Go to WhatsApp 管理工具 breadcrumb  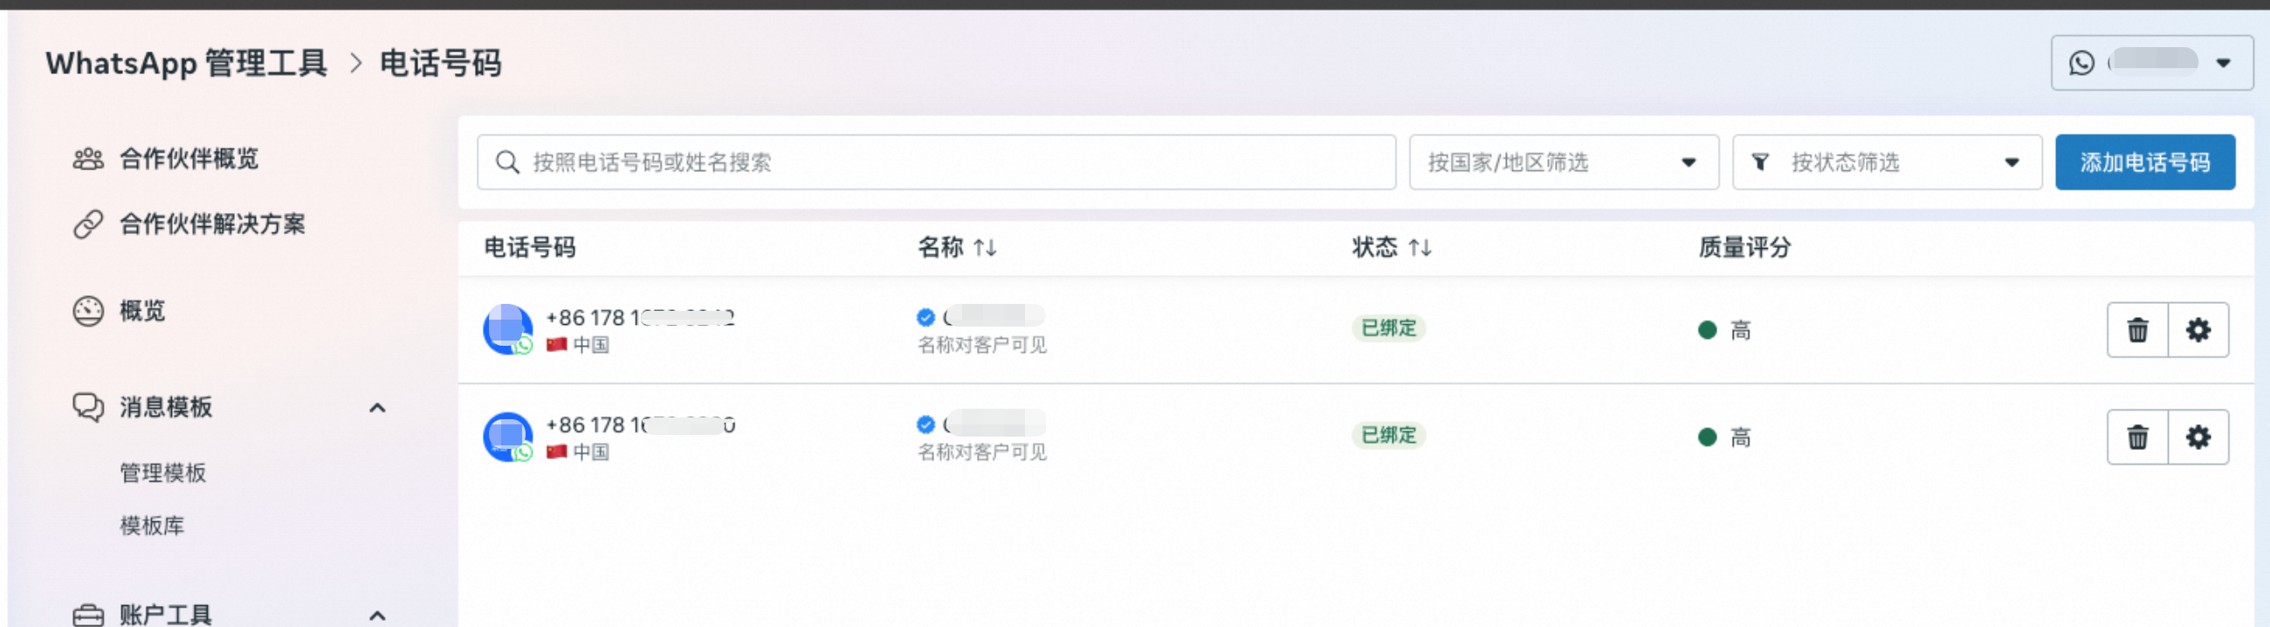(x=187, y=64)
